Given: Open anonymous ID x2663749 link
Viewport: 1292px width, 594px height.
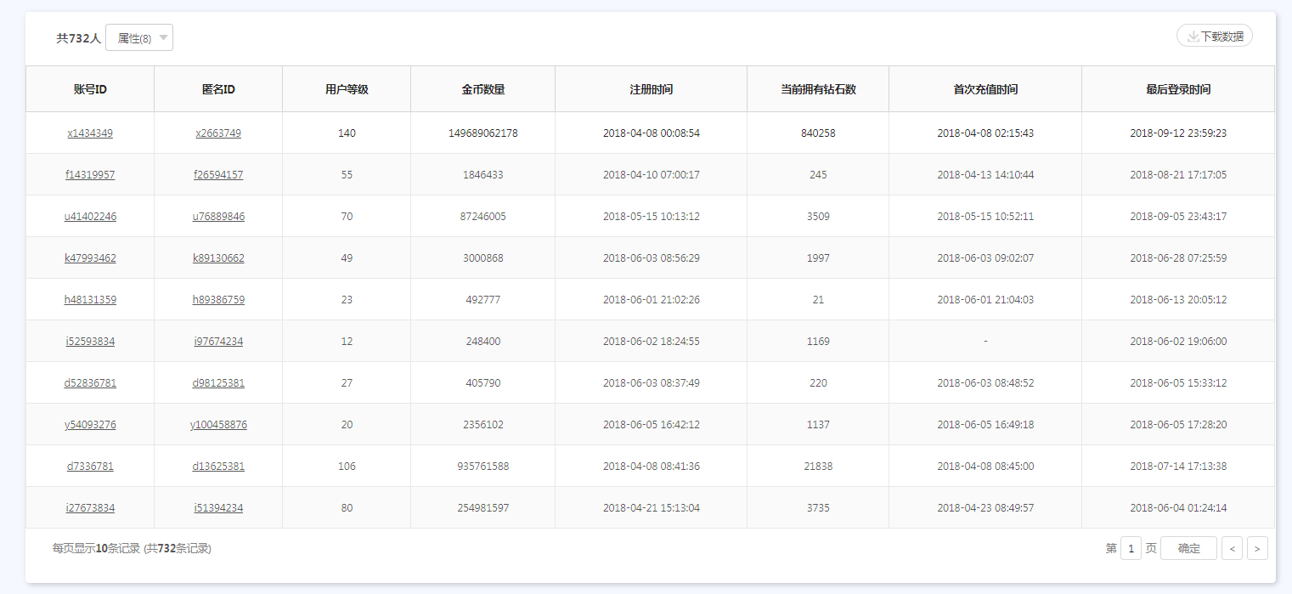Looking at the screenshot, I should (x=218, y=133).
